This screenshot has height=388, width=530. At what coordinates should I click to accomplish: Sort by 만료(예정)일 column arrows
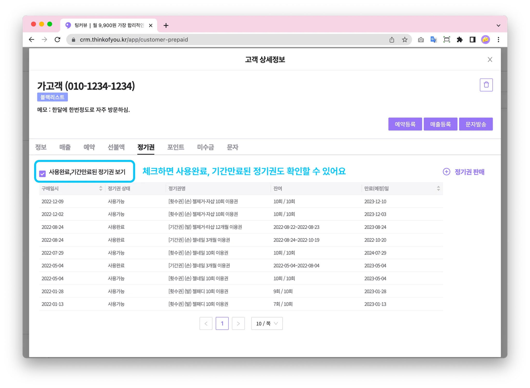(x=438, y=188)
